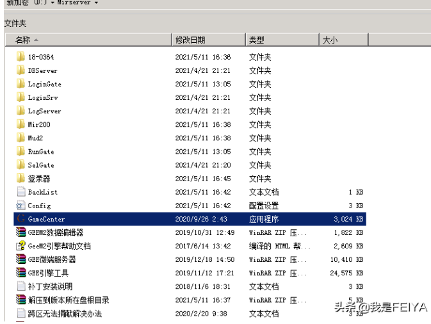Select the GEE引擎工具 file name
The width and height of the screenshot is (431, 324).
click(x=48, y=273)
